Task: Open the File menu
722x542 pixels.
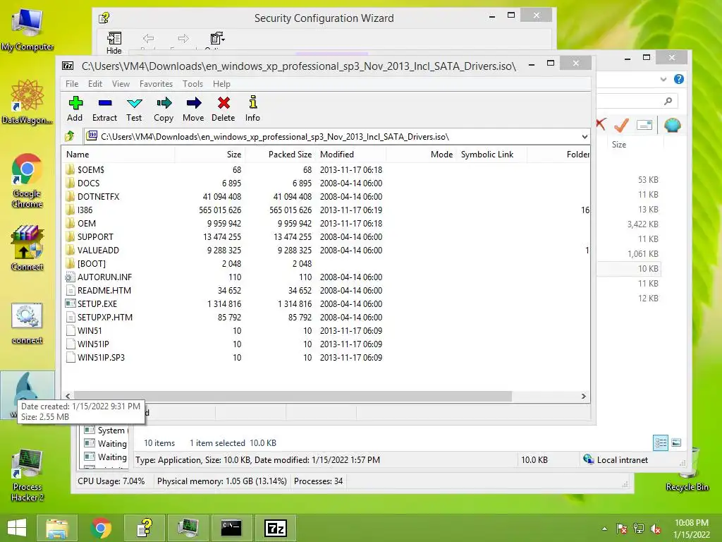Action: pos(72,84)
